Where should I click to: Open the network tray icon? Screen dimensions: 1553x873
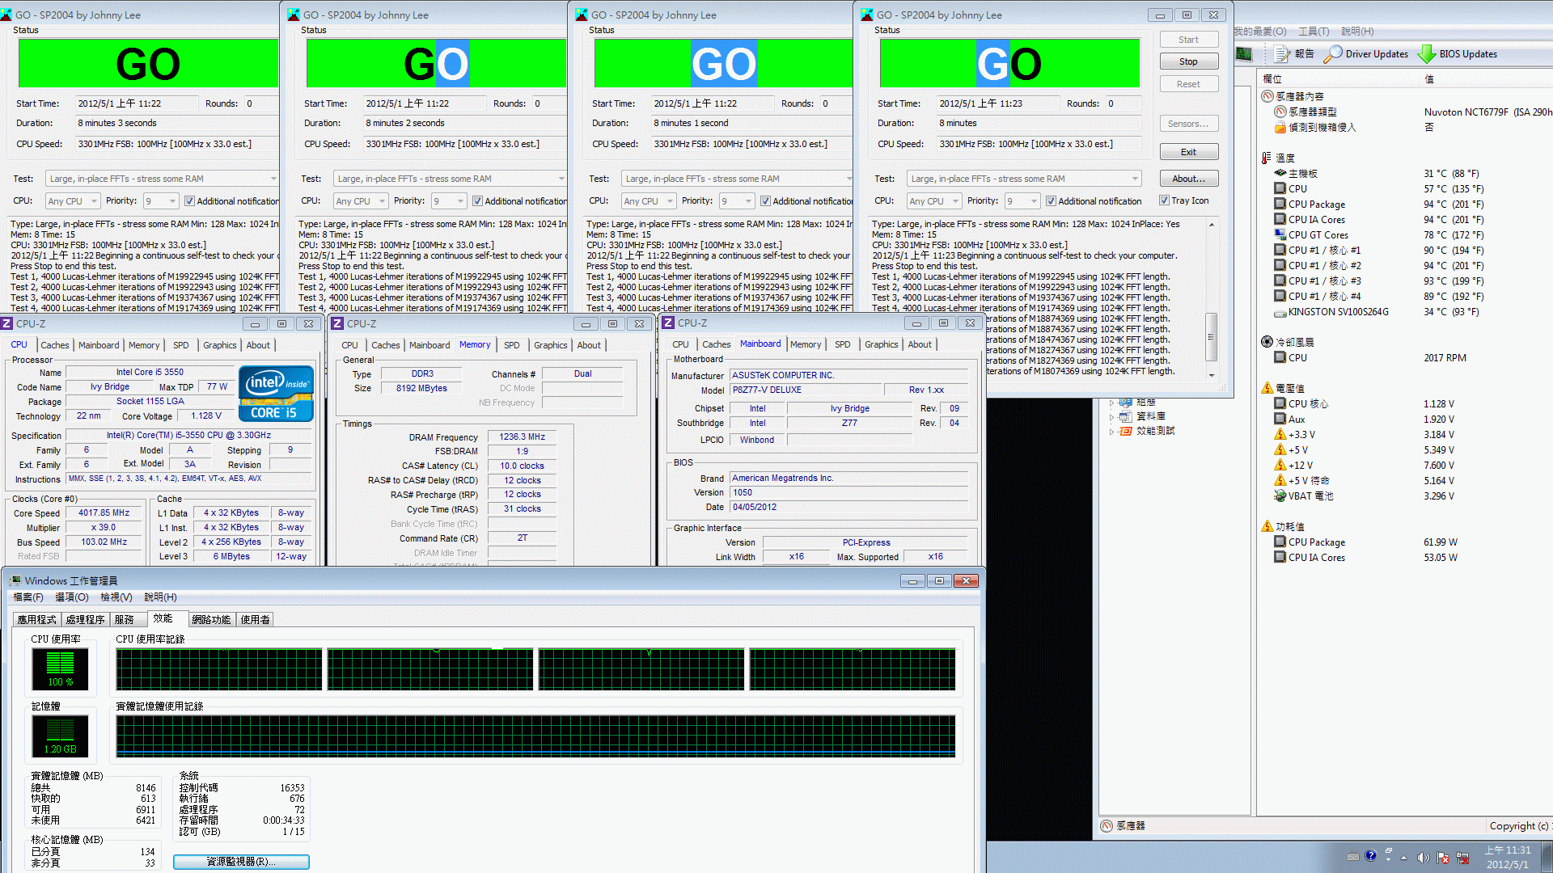coord(1462,857)
